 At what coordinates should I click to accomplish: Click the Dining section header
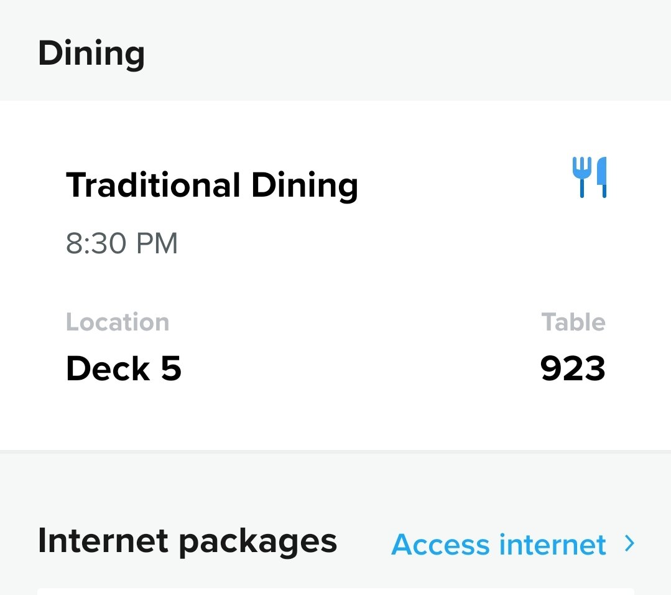coord(91,53)
